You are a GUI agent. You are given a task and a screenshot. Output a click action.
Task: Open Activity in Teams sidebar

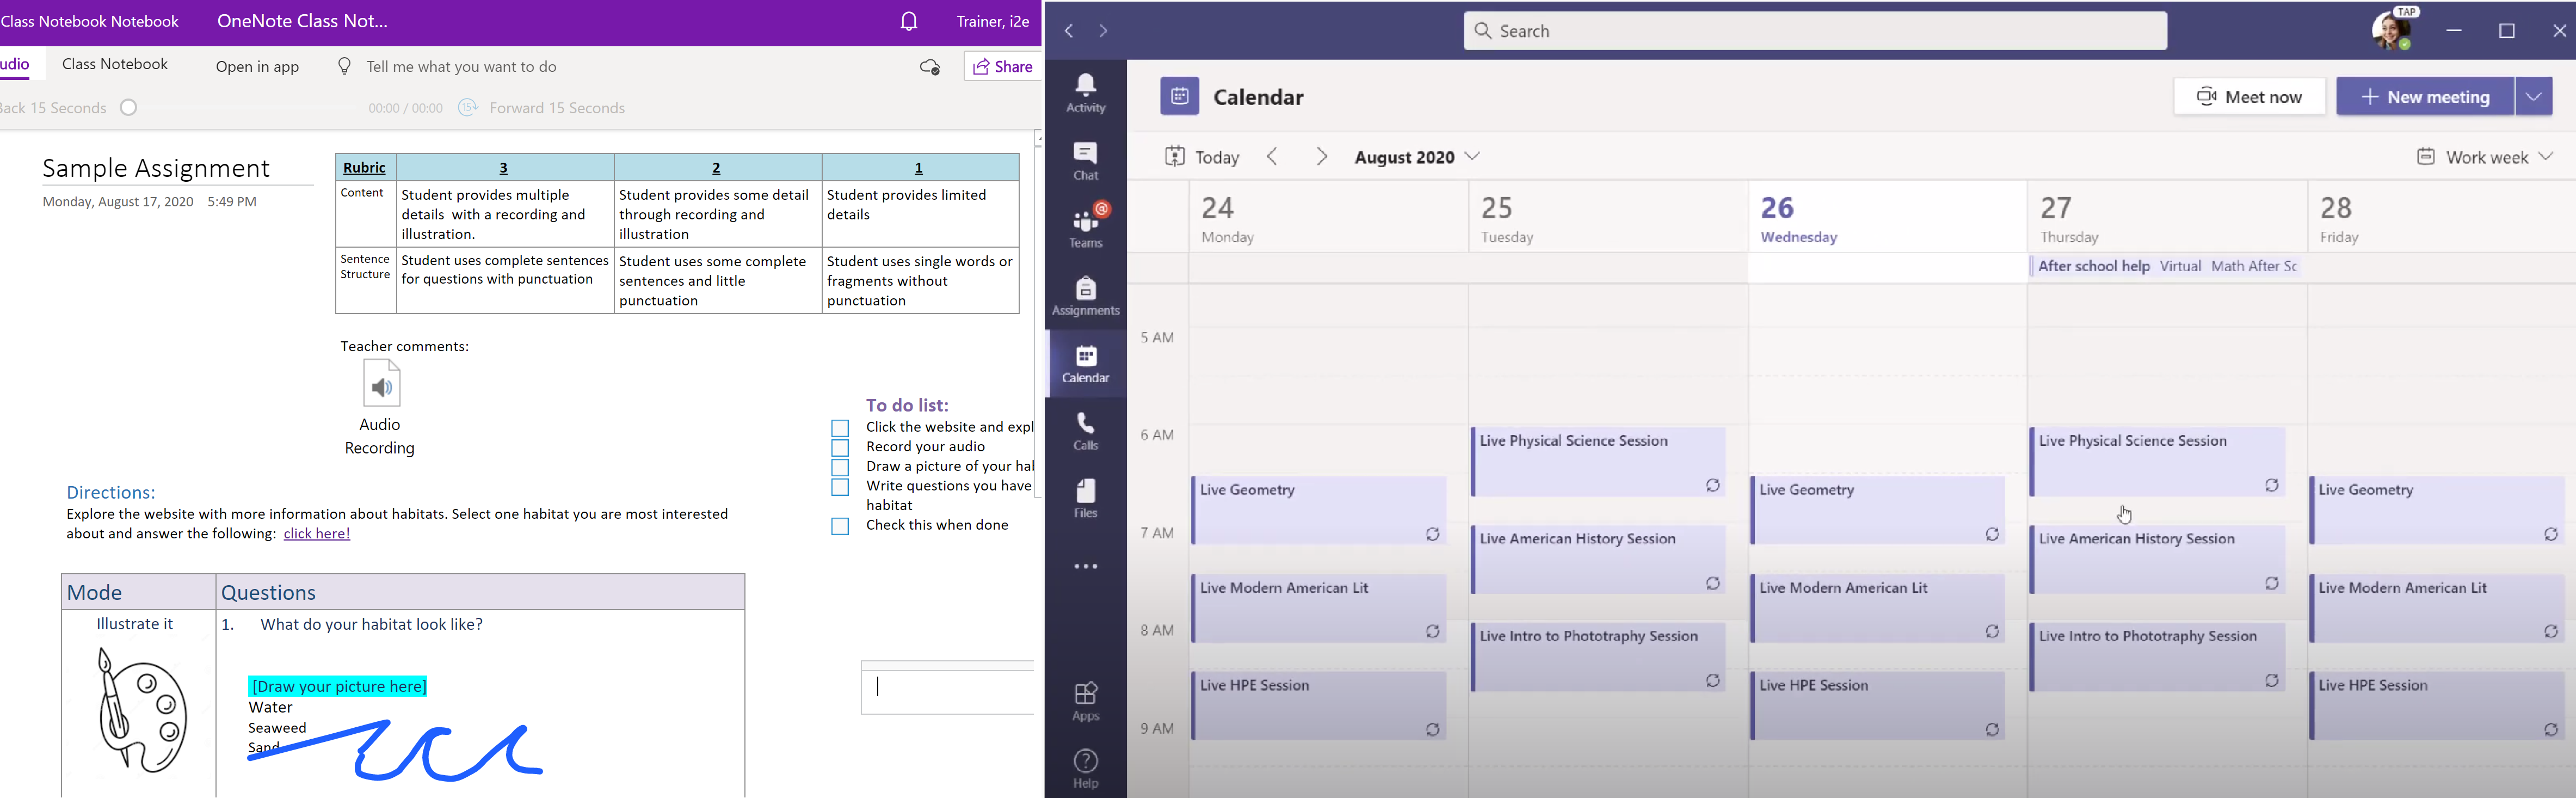1085,93
